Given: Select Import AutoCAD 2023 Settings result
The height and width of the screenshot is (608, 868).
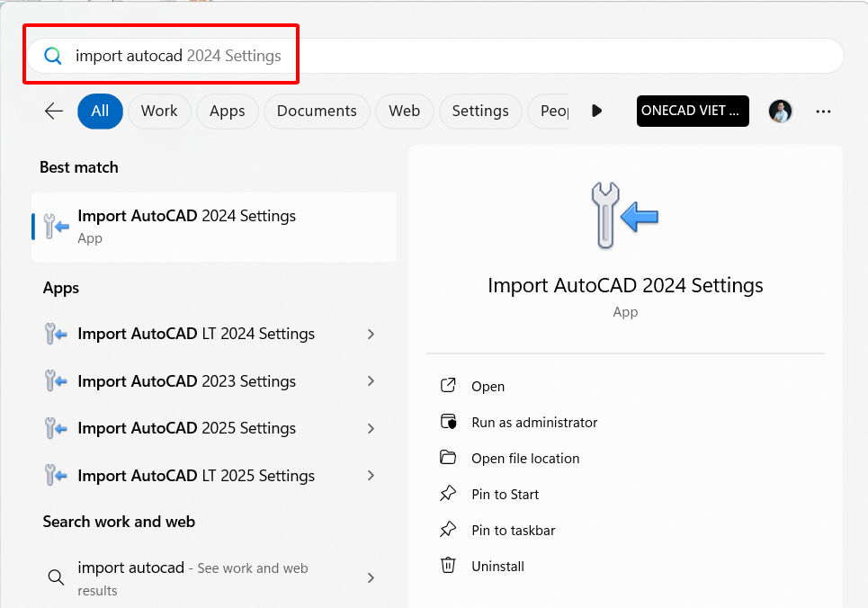Looking at the screenshot, I should pyautogui.click(x=214, y=381).
